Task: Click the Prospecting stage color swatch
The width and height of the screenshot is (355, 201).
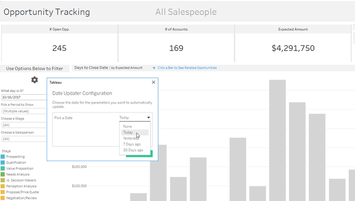Action: [3, 157]
